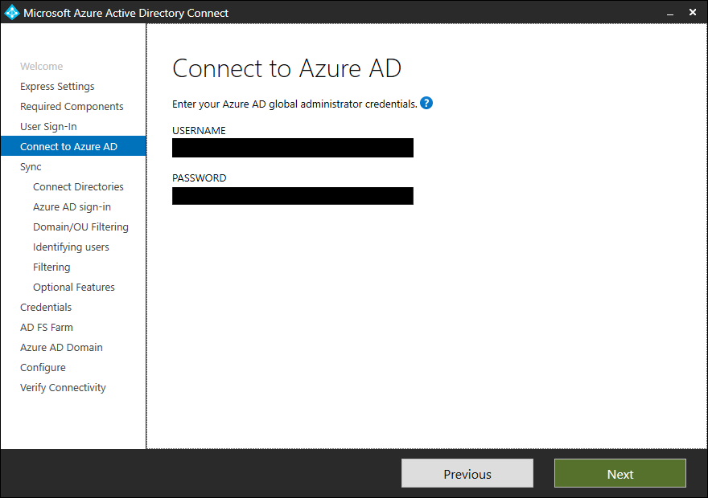Select the User Sign-In step
The image size is (708, 498).
click(48, 127)
